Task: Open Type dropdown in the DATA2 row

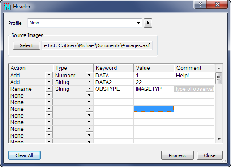Action: pos(89,82)
